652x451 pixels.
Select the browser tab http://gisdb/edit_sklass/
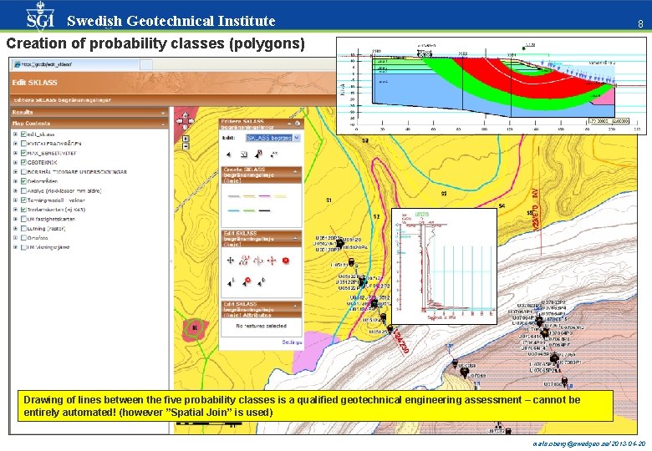pos(76,64)
